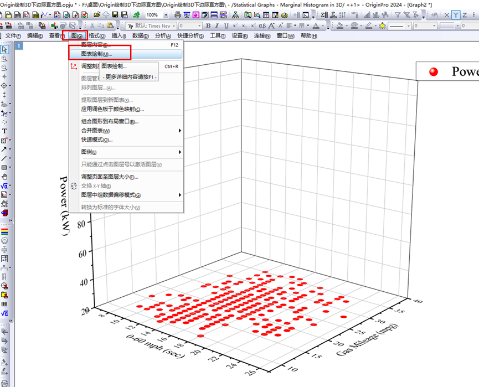Expand the line color pencil dropdown arrow
Image resolution: width=479 pixels, height=387 pixels.
(x=375, y=25)
